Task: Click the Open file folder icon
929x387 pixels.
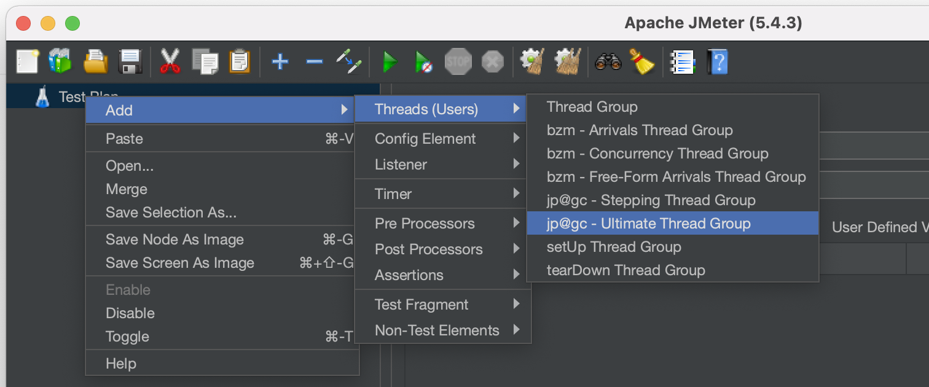Action: click(x=96, y=61)
